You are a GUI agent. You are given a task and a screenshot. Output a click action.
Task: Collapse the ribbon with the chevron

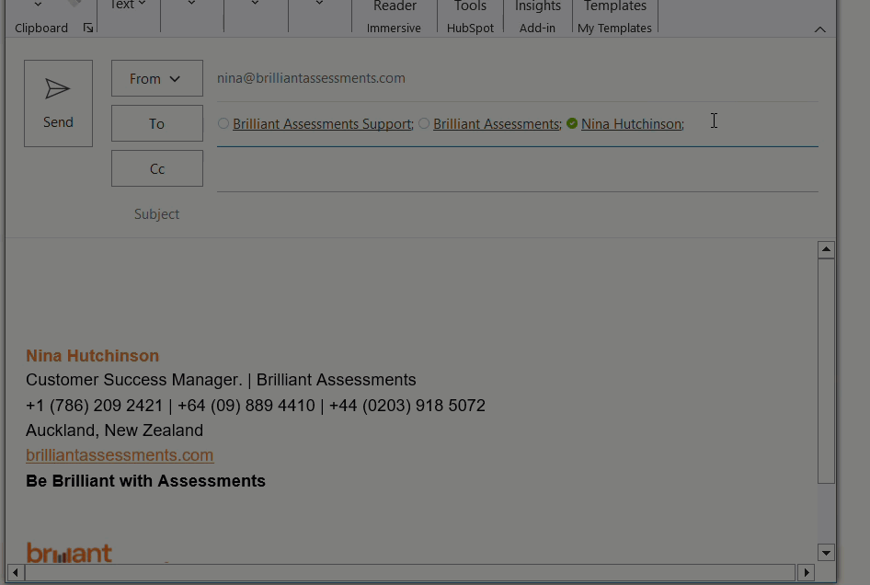point(819,29)
